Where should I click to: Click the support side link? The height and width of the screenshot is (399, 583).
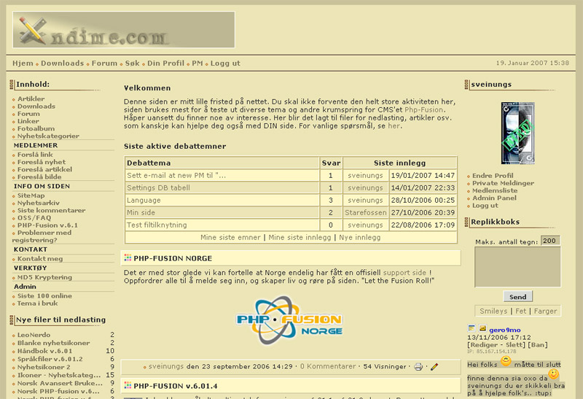point(404,273)
